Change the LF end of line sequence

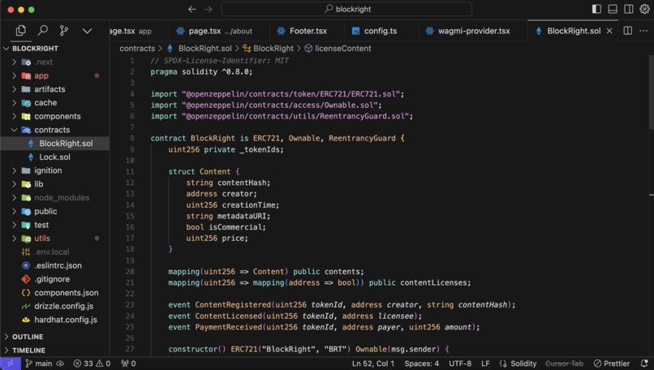[x=485, y=364]
